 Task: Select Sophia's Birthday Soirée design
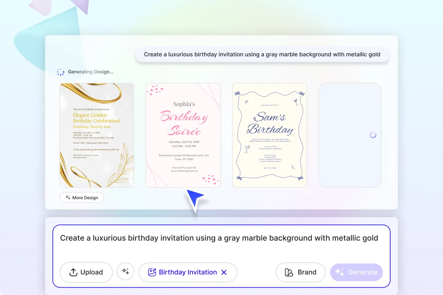(183, 135)
